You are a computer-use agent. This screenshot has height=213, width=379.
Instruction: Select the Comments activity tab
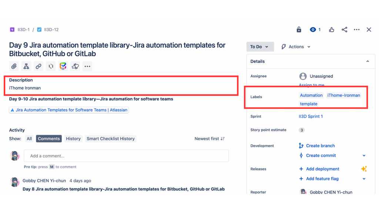49,139
